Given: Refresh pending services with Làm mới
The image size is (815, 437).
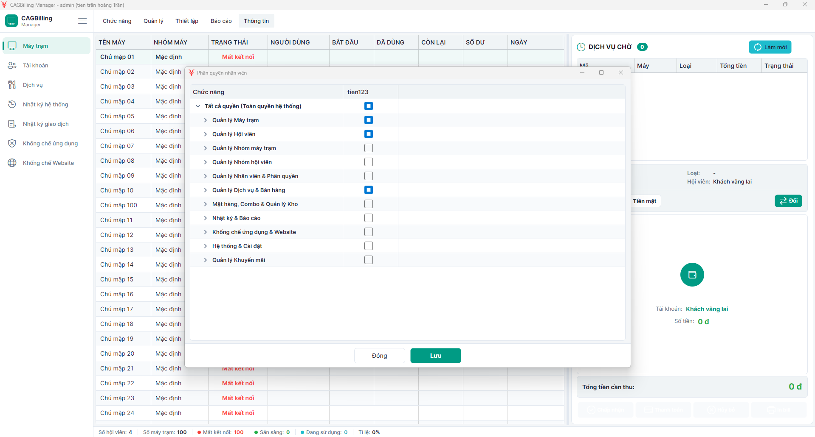Looking at the screenshot, I should tap(770, 47).
